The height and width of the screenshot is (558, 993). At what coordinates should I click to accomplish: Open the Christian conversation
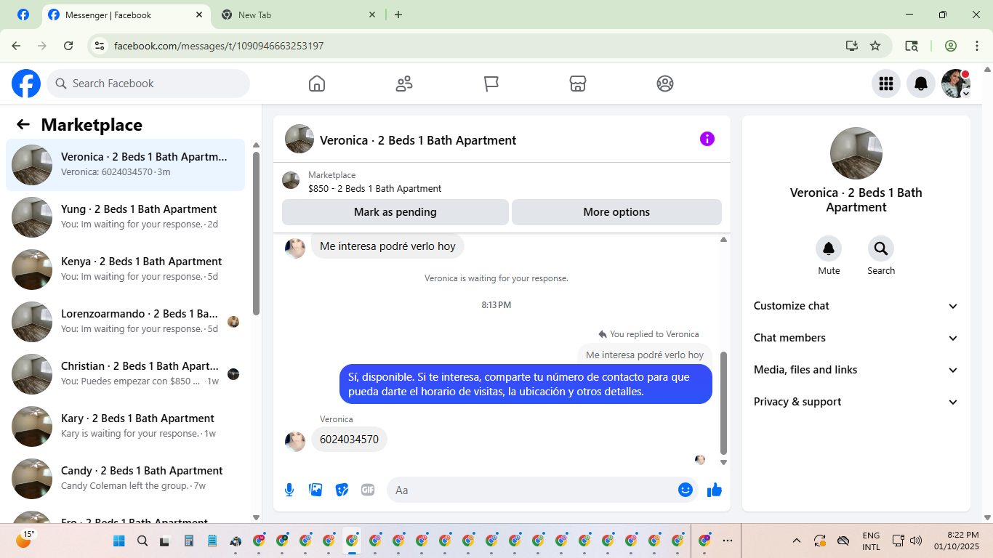(x=126, y=374)
